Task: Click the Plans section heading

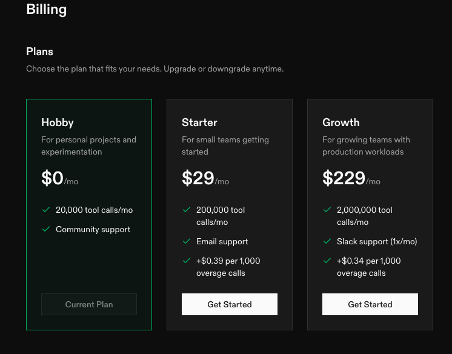Action: pos(40,52)
